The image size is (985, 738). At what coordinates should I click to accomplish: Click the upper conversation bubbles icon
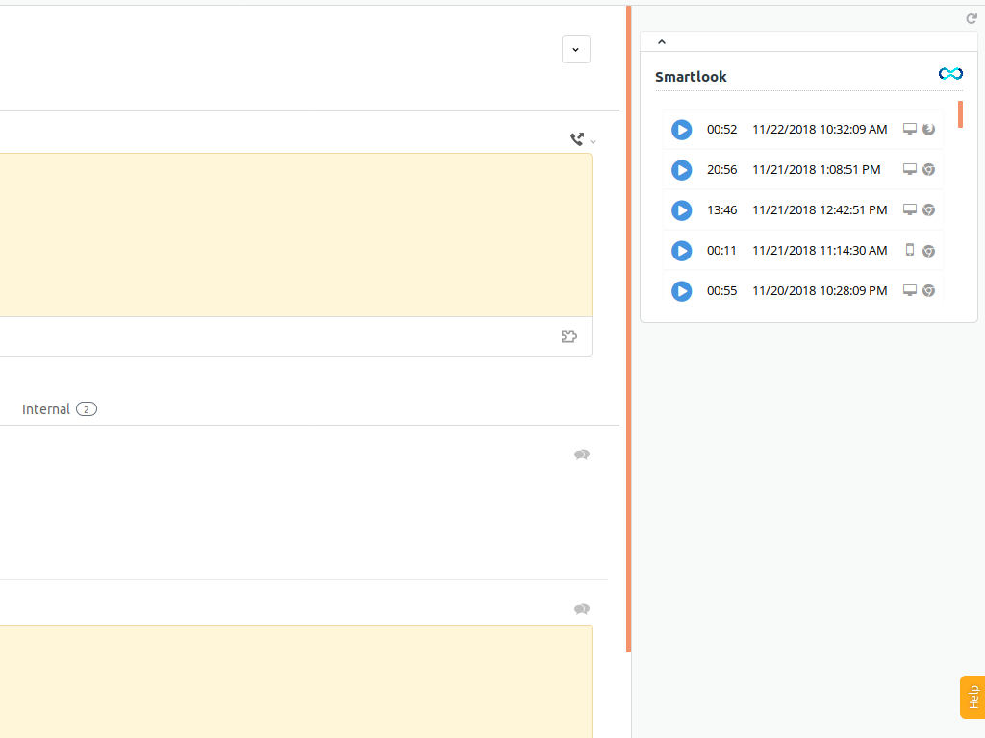(x=581, y=455)
